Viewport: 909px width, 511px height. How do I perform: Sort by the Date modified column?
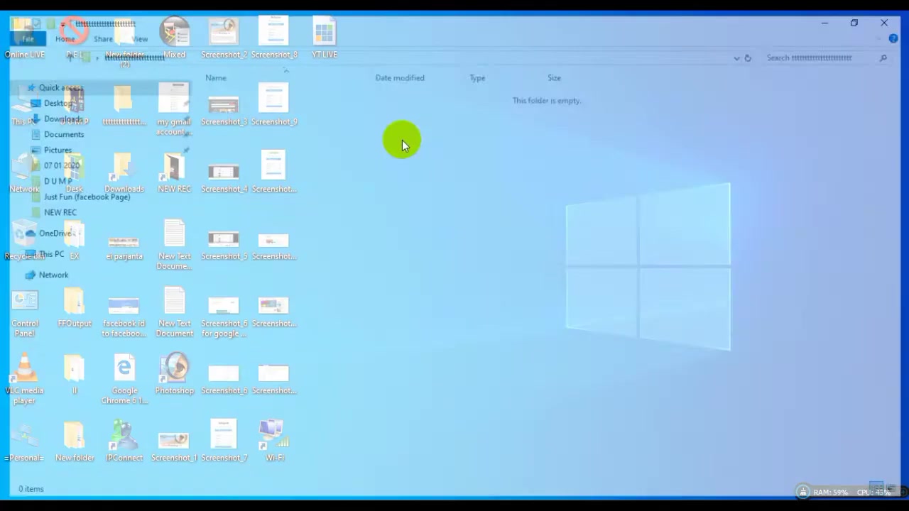pos(400,78)
